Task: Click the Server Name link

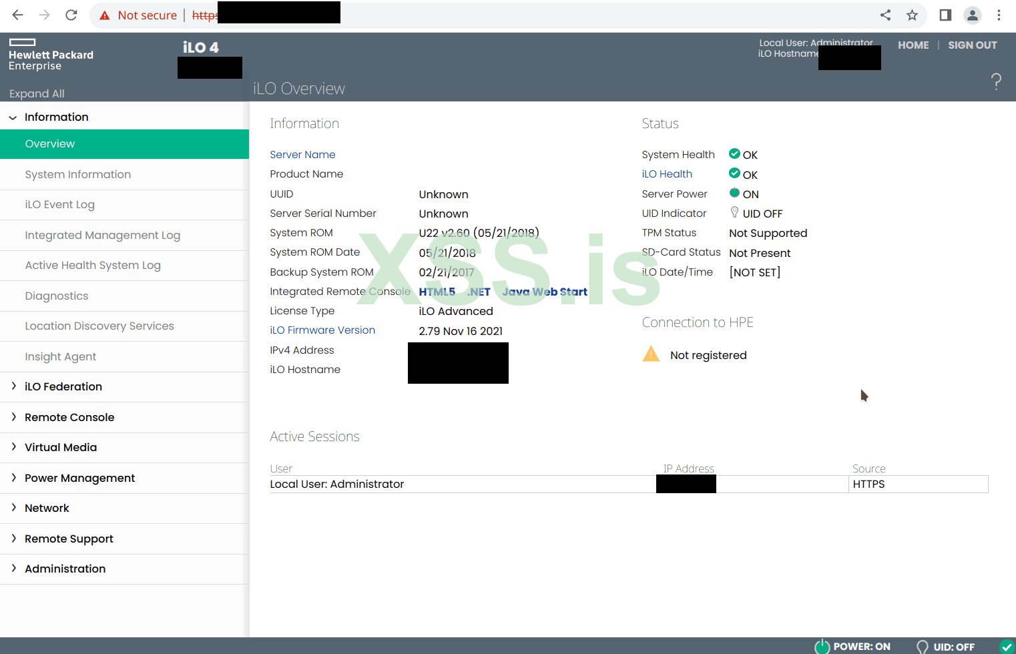Action: (x=302, y=155)
